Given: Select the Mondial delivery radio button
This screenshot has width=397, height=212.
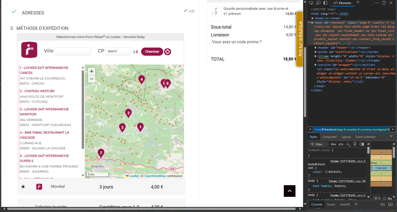Looking at the screenshot, I should [x=23, y=187].
